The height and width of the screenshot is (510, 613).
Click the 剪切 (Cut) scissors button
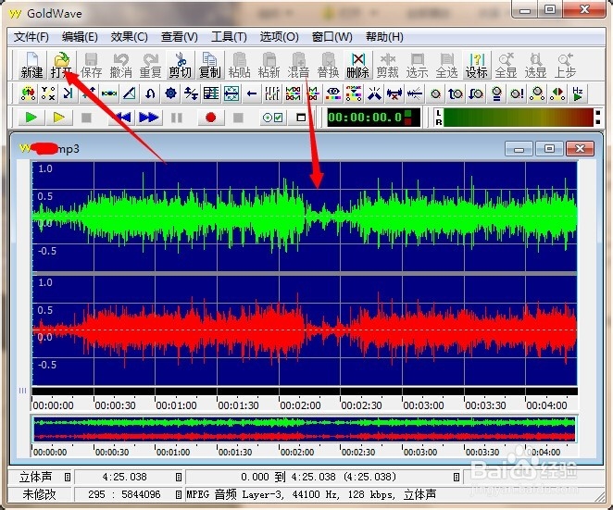pos(181,66)
